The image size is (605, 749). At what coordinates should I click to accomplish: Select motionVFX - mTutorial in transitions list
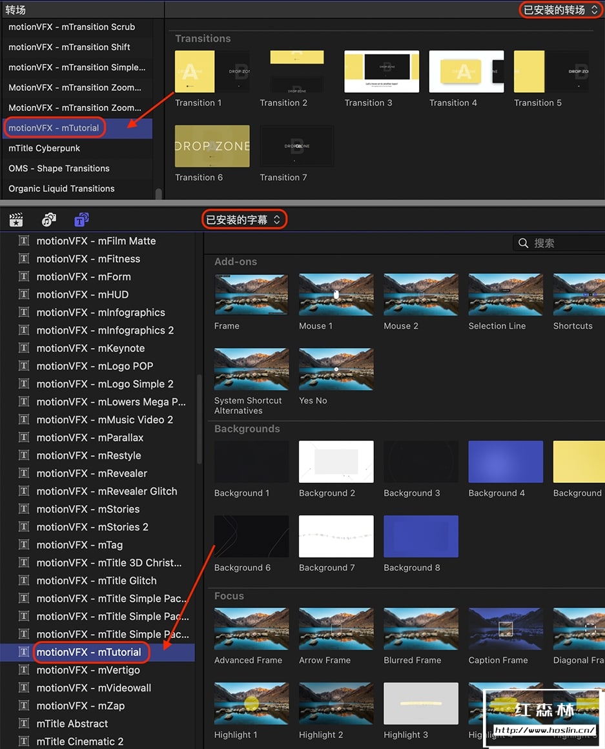pos(77,128)
